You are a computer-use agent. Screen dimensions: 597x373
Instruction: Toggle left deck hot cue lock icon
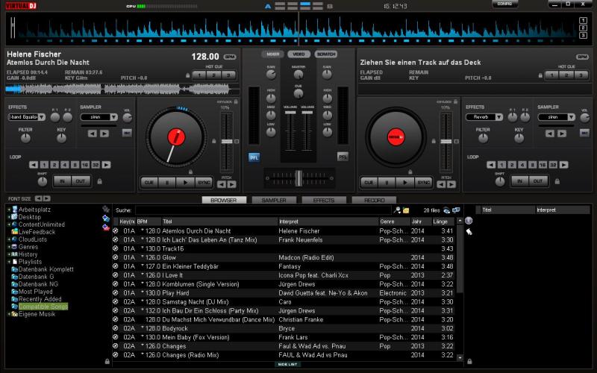(x=187, y=75)
